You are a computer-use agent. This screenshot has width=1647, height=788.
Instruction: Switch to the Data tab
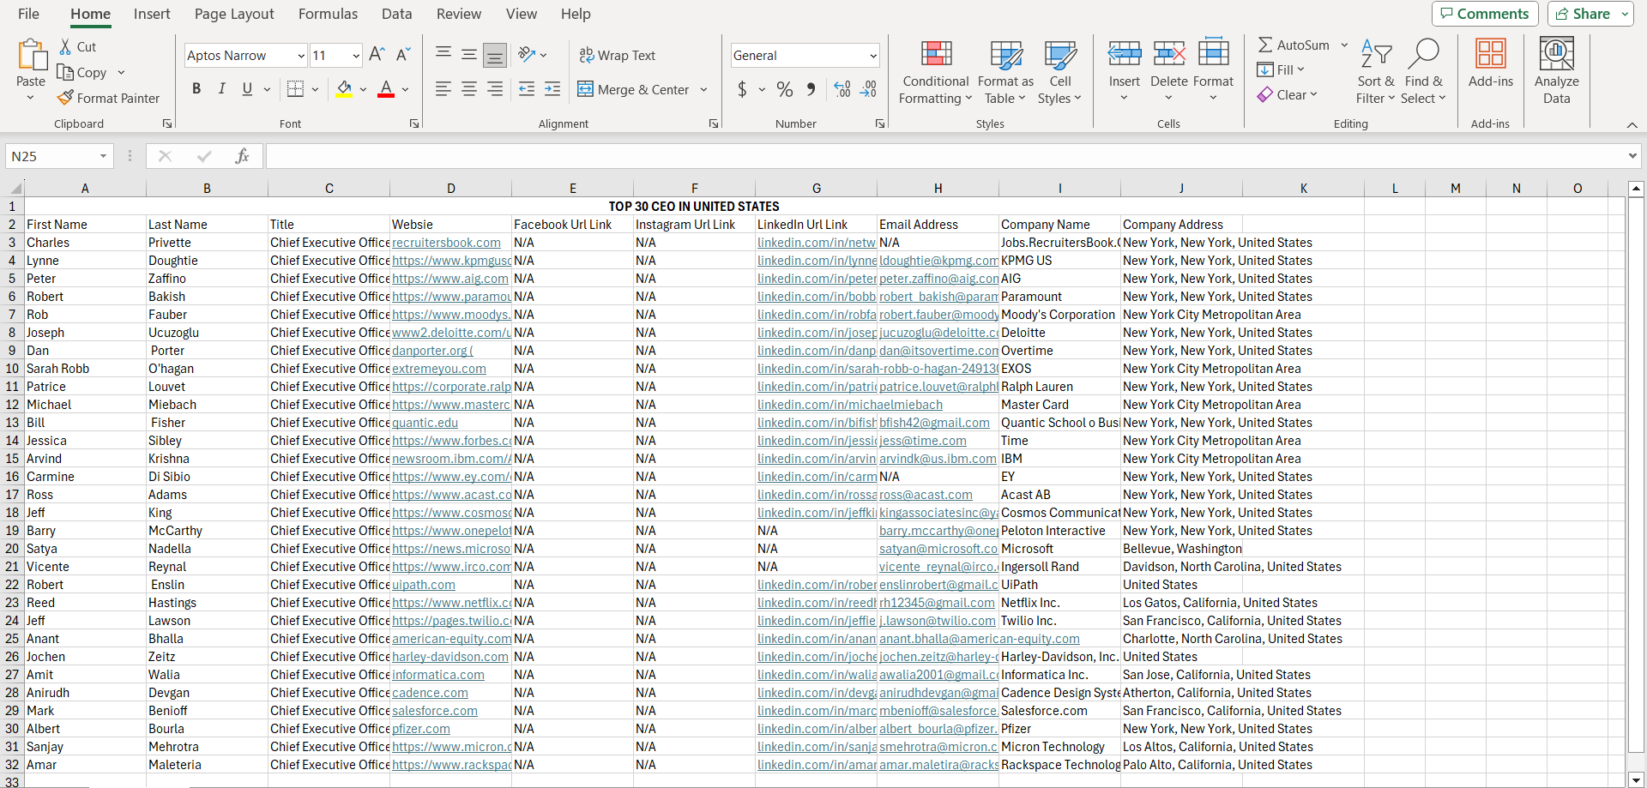[396, 14]
